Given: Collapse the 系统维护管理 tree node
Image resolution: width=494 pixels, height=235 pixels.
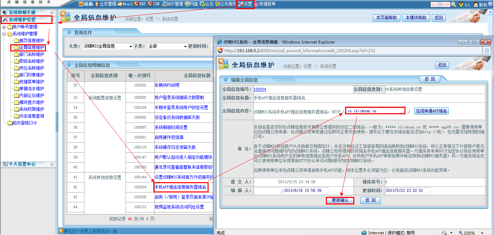Looking at the screenshot, I should pos(4,34).
